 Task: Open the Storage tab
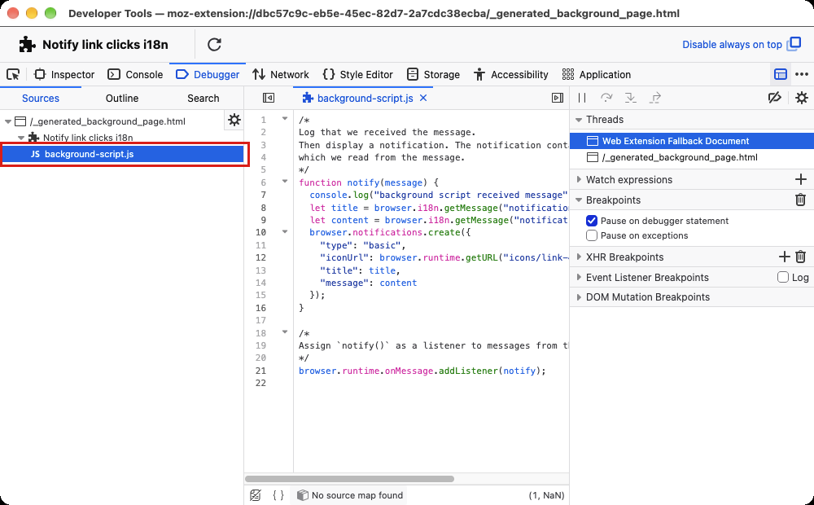tap(434, 74)
